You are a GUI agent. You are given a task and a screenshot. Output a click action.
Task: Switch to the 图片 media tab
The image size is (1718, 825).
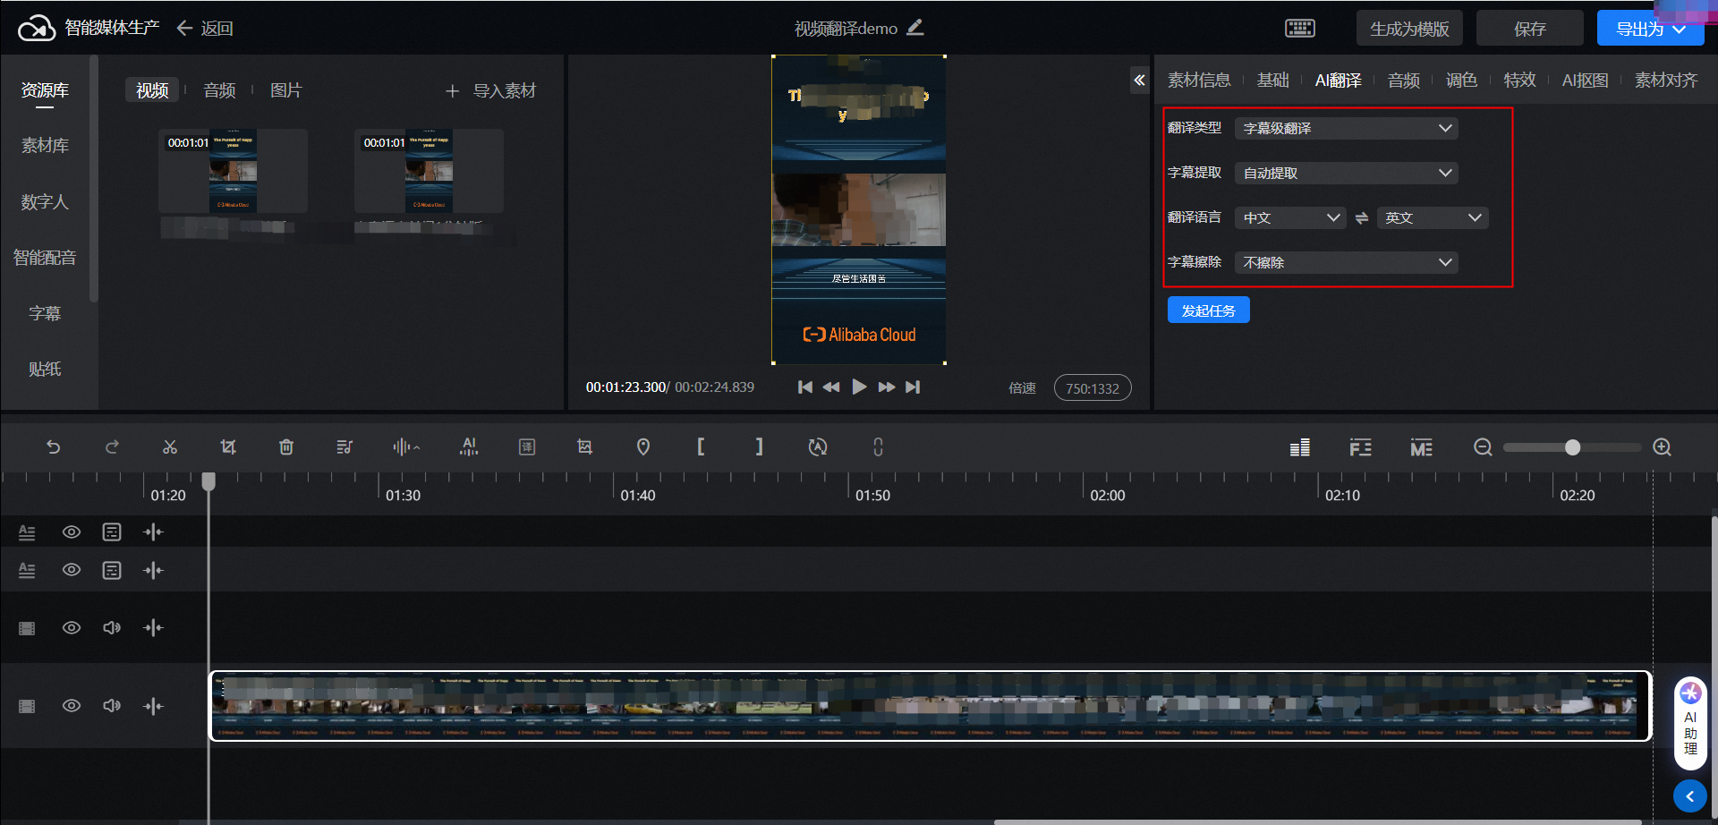tap(286, 90)
